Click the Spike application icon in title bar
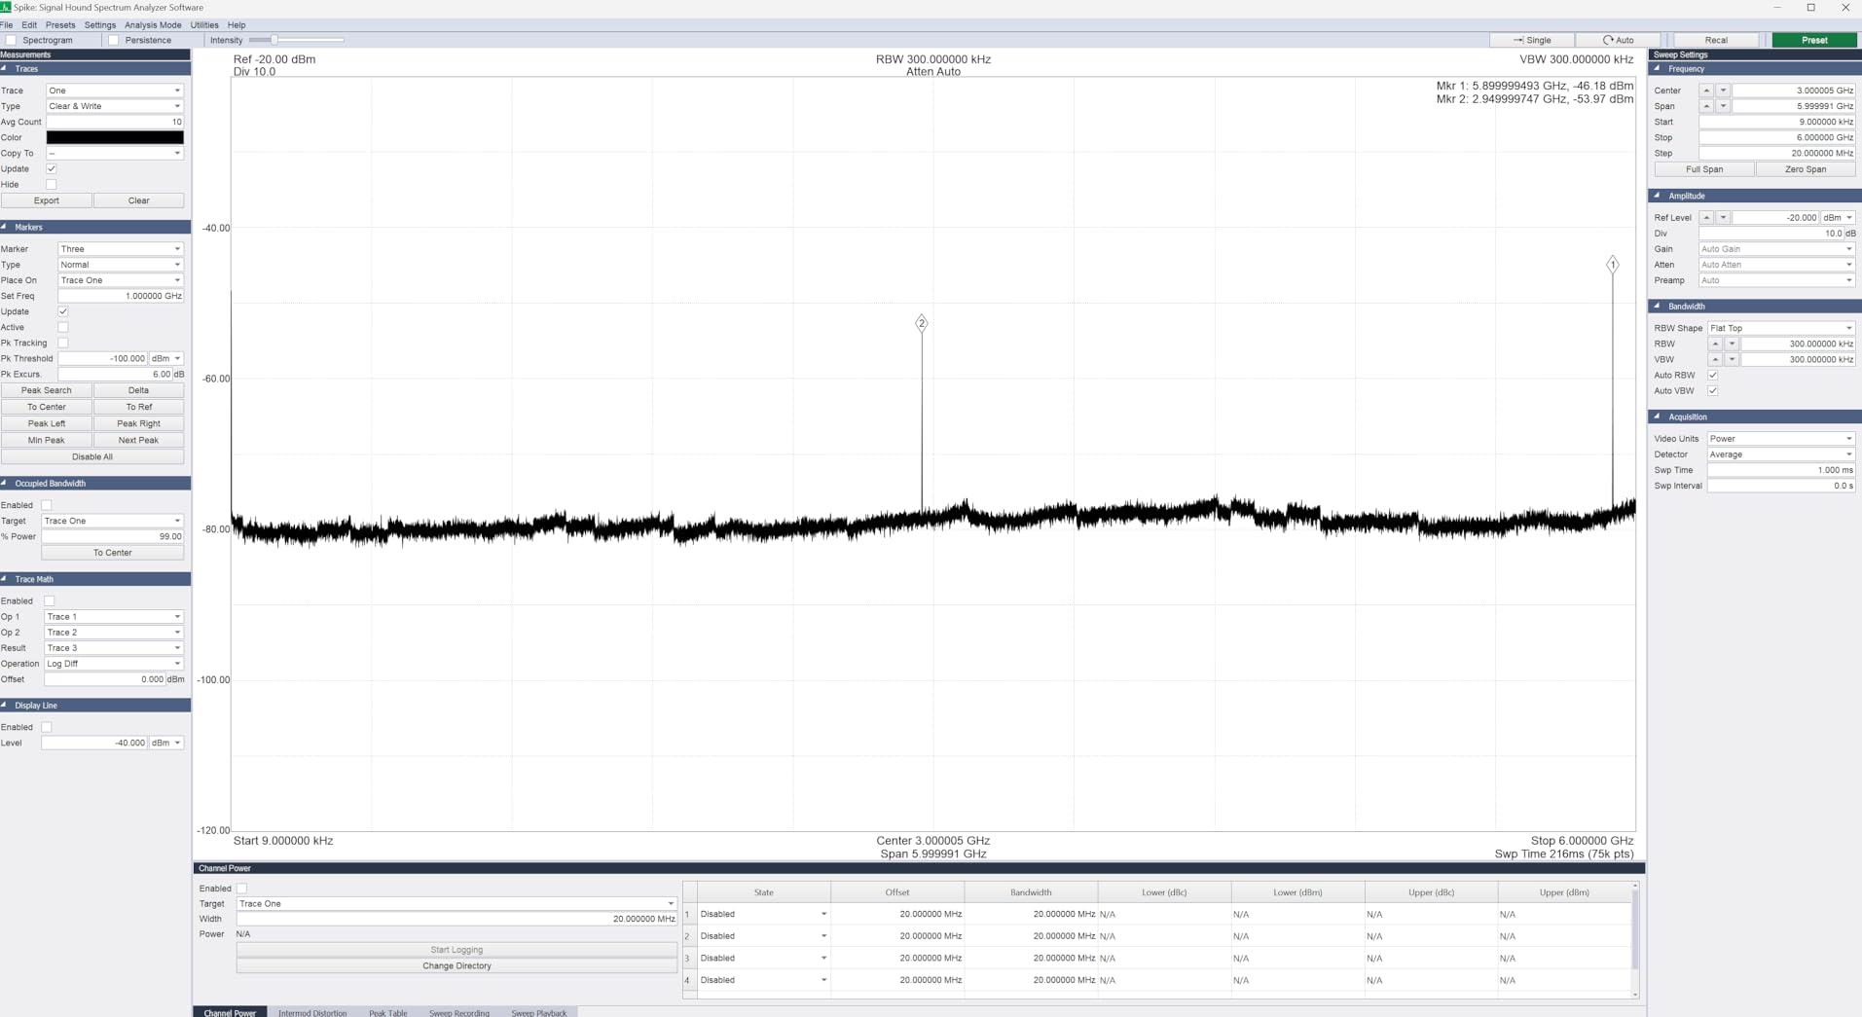Image resolution: width=1862 pixels, height=1017 pixels. pyautogui.click(x=6, y=7)
